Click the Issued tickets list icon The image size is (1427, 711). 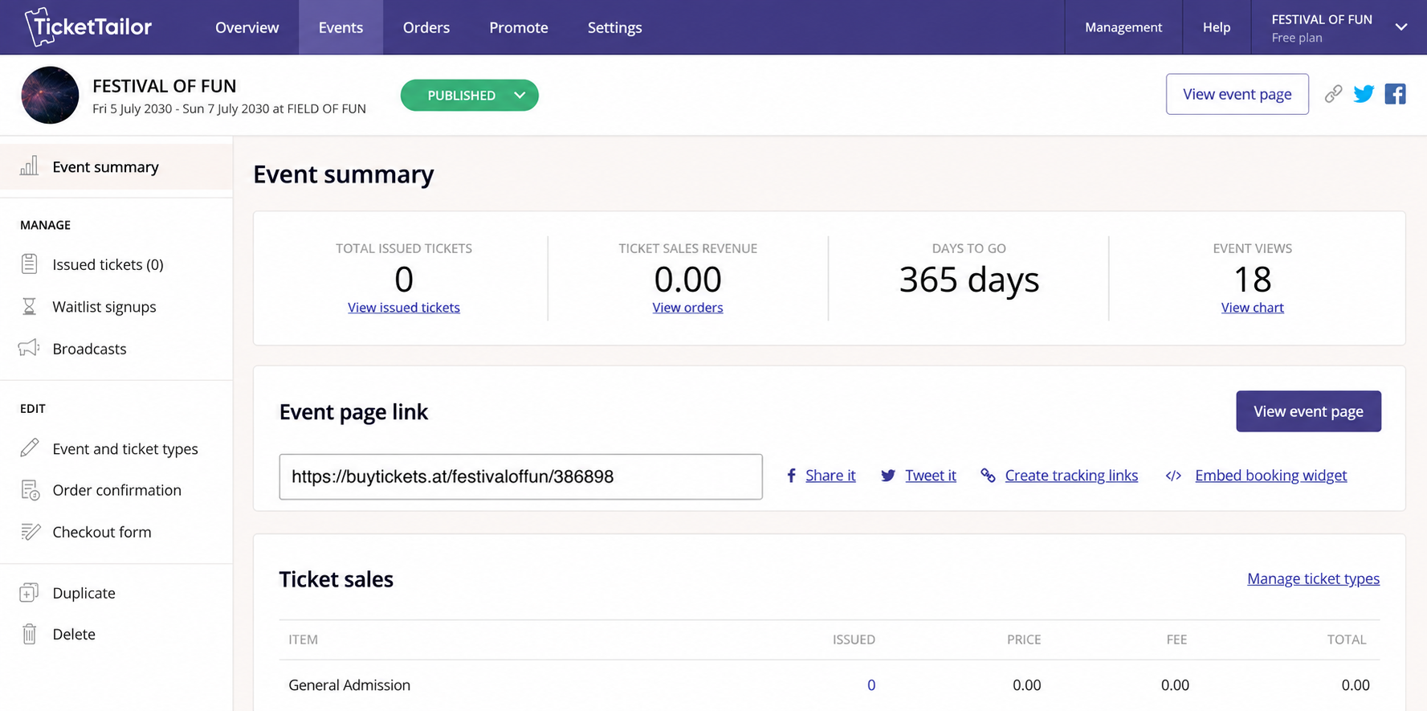(x=29, y=264)
